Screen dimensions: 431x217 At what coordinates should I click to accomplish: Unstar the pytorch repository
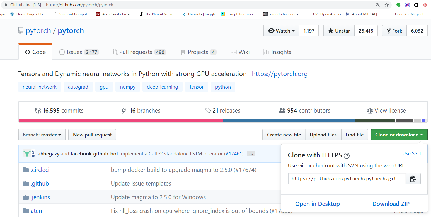point(339,31)
